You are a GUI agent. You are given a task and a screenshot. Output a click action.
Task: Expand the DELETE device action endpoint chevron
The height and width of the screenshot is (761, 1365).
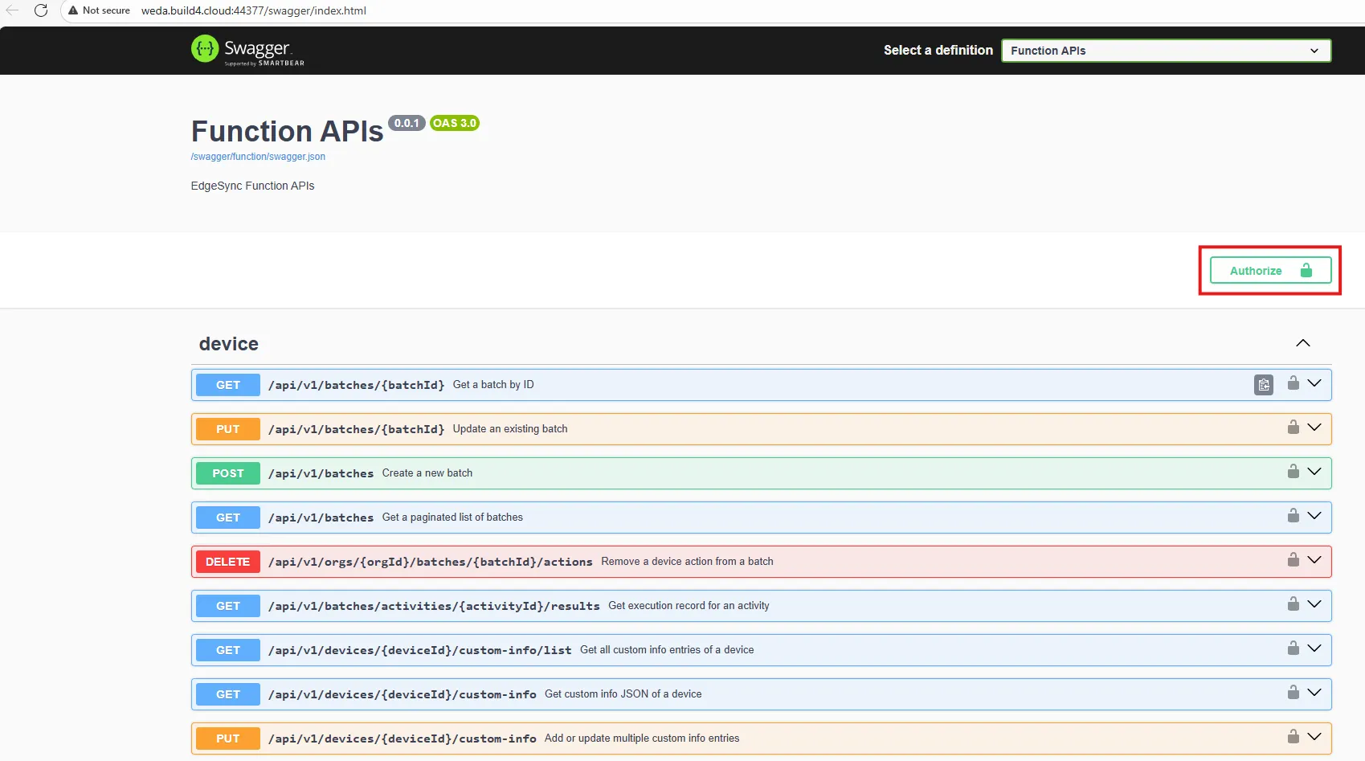(x=1314, y=561)
